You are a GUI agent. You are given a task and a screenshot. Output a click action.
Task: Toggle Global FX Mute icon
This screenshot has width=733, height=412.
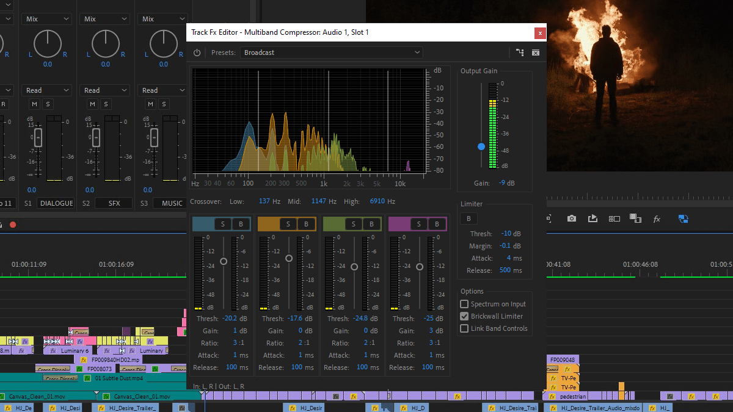pos(657,218)
